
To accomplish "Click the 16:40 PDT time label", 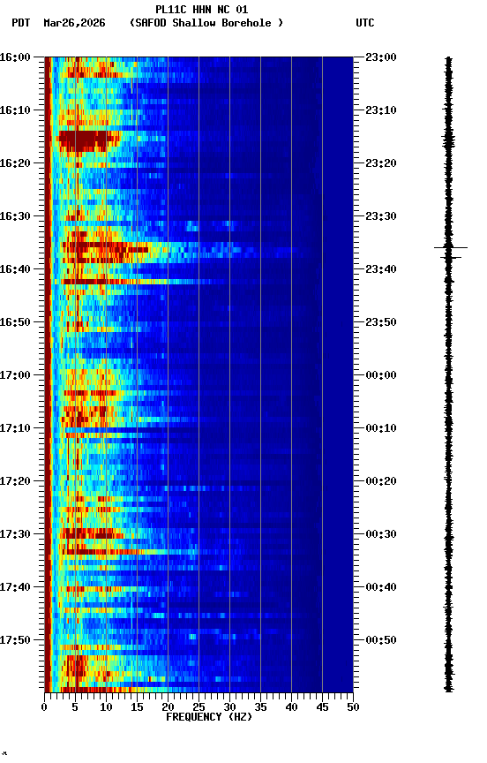I will click(x=15, y=269).
